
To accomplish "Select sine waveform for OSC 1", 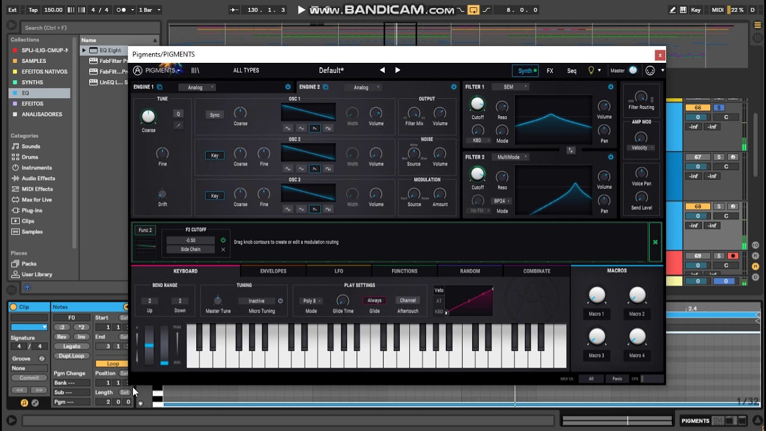I will [288, 128].
